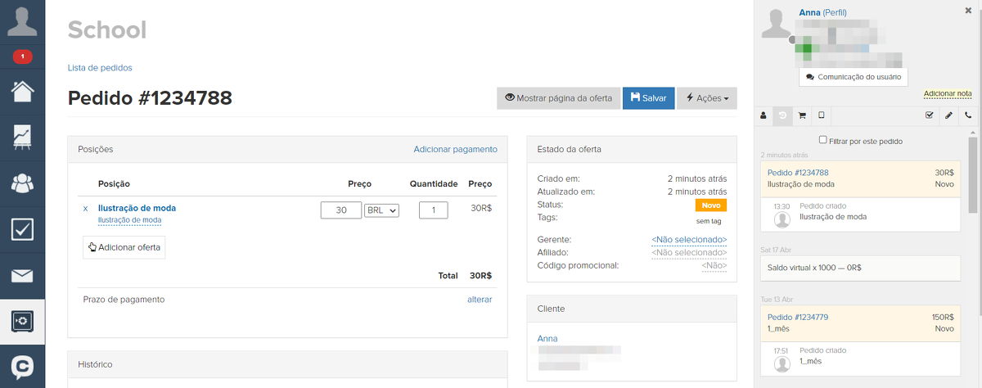Screen dimensions: 982x388
Task: Select Gerente 'Não selecionado' dropdown link
Action: coord(689,239)
